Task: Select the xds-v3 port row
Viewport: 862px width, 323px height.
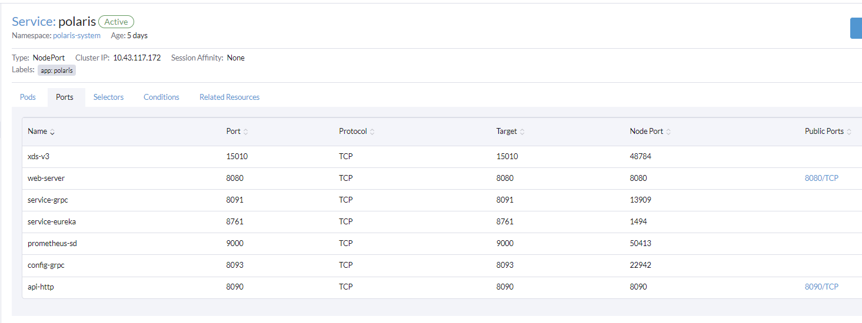Action: [442, 156]
